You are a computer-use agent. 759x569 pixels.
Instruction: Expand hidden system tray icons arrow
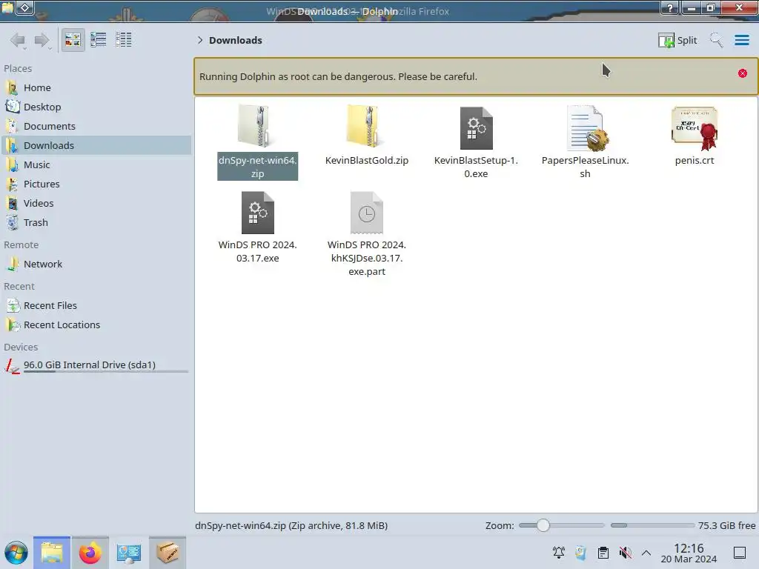[646, 553]
